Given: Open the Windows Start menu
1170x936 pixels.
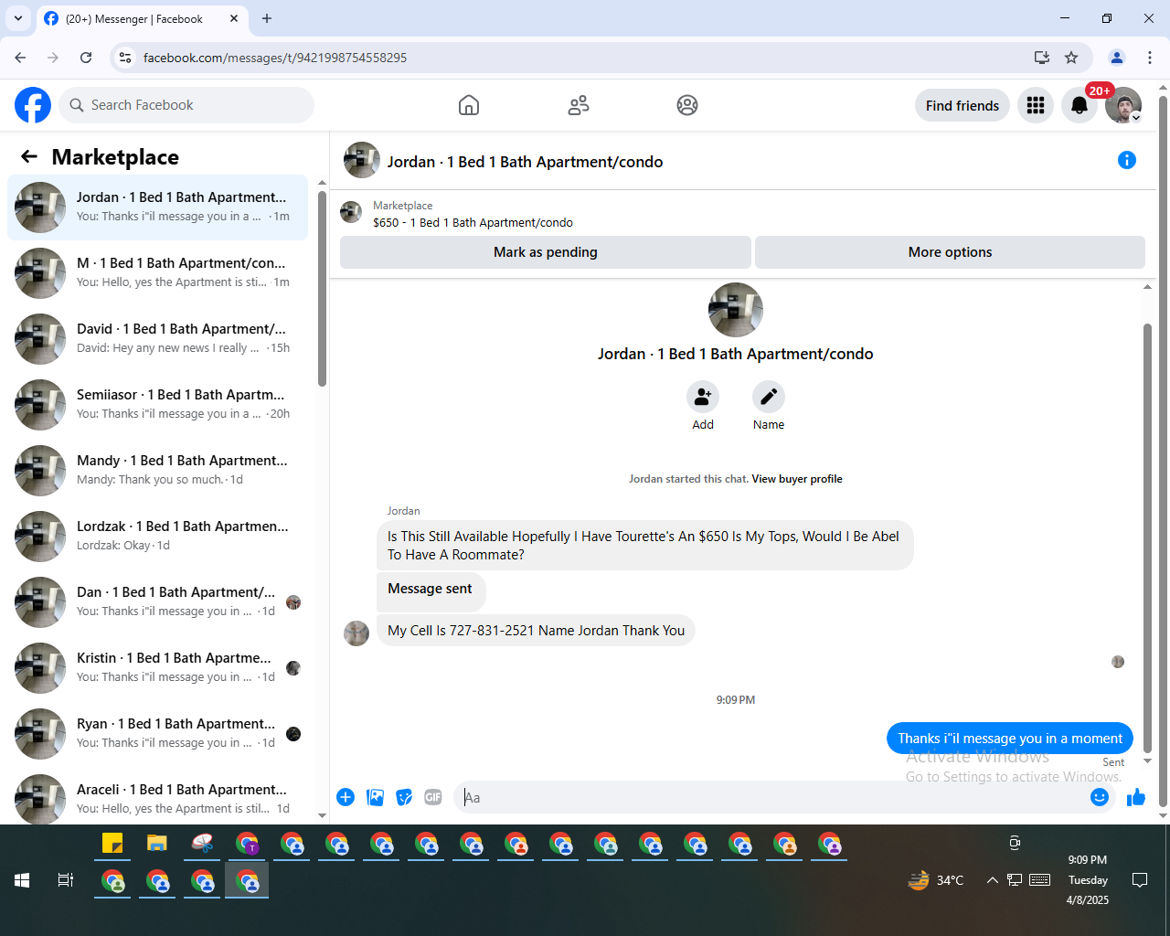Looking at the screenshot, I should (x=22, y=880).
